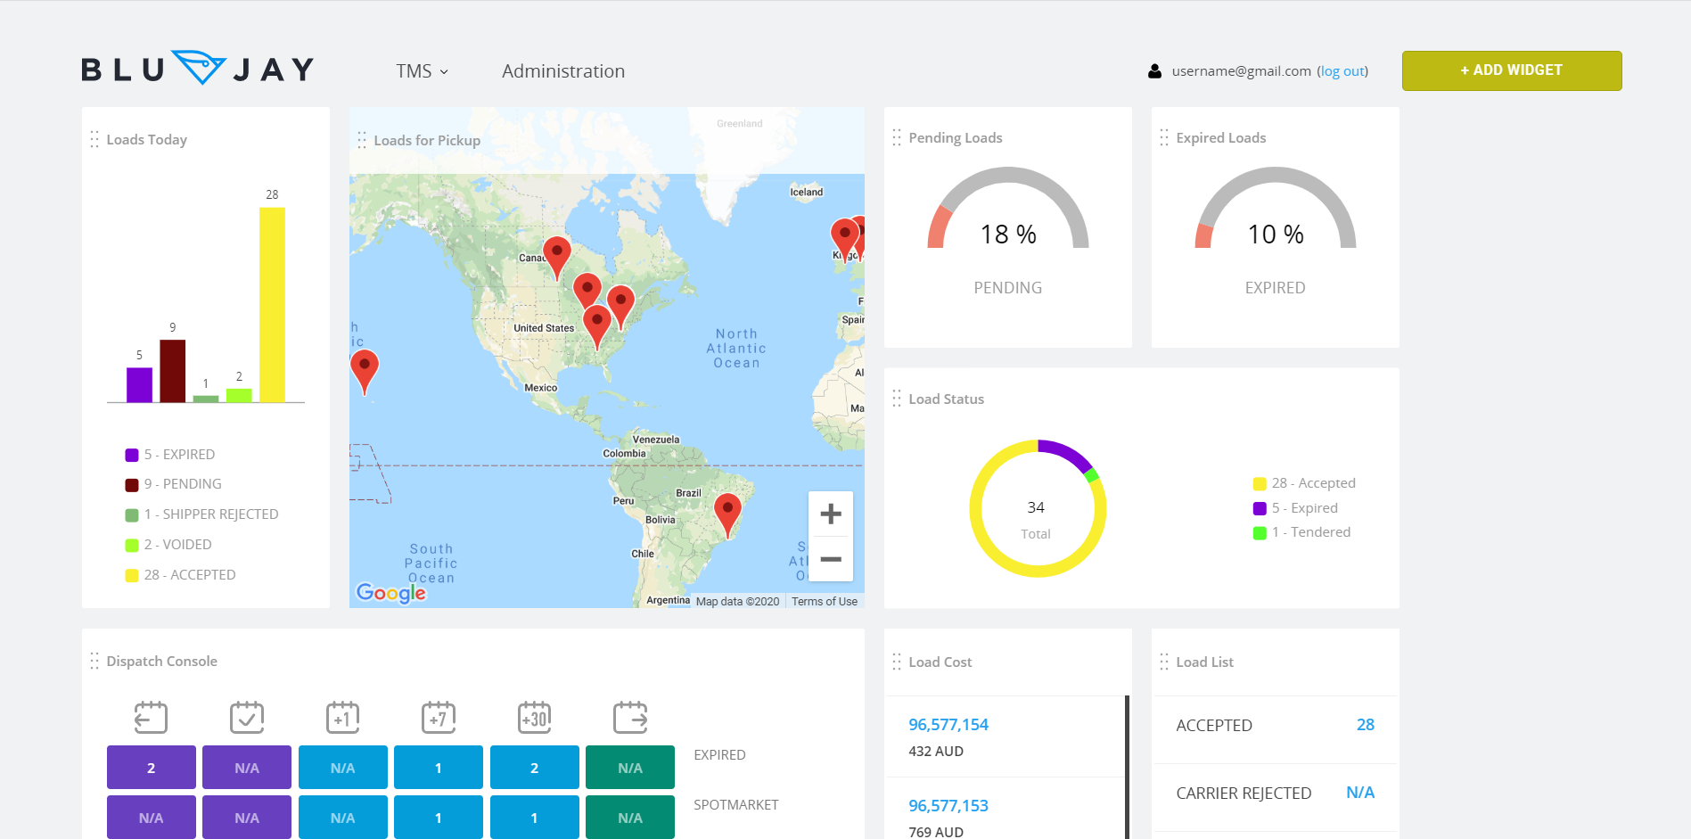The width and height of the screenshot is (1691, 839).
Task: Click the log out link
Action: coord(1342,71)
